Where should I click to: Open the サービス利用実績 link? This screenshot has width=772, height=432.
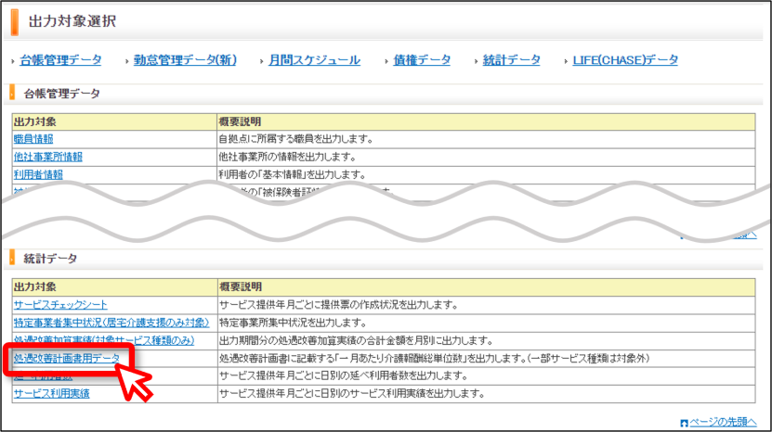pyautogui.click(x=52, y=394)
